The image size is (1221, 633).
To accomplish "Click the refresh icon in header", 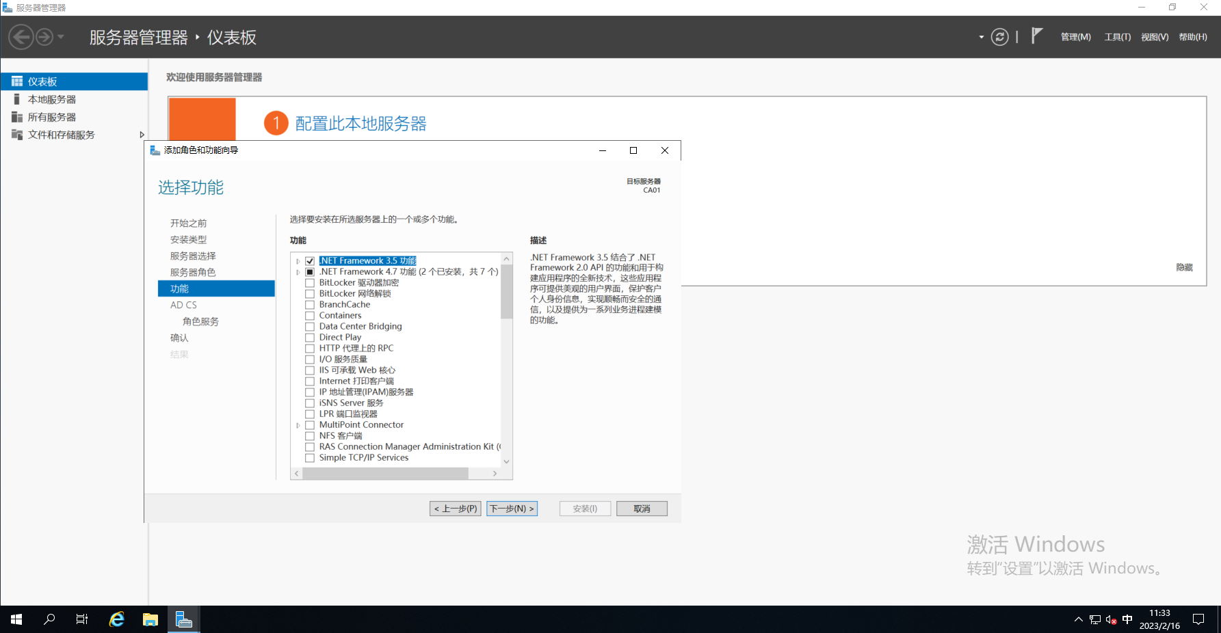I will point(999,37).
